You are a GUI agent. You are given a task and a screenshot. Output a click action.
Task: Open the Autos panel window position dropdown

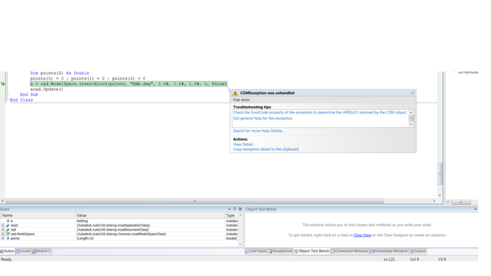pyautogui.click(x=229, y=209)
